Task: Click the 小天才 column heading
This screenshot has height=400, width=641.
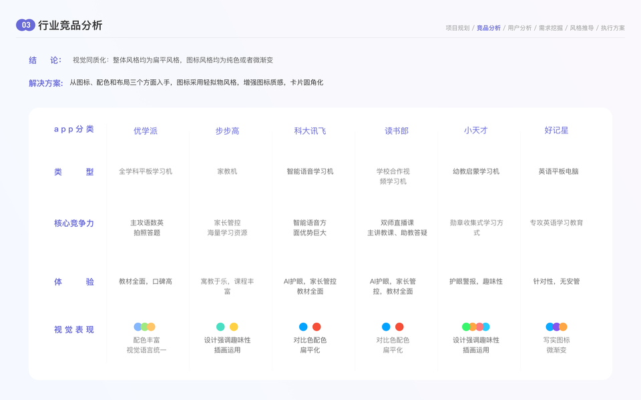Action: pos(476,130)
